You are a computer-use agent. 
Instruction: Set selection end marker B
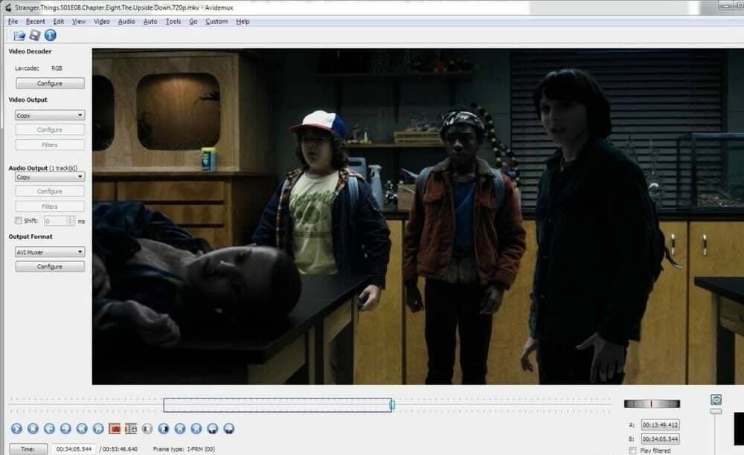[131, 428]
